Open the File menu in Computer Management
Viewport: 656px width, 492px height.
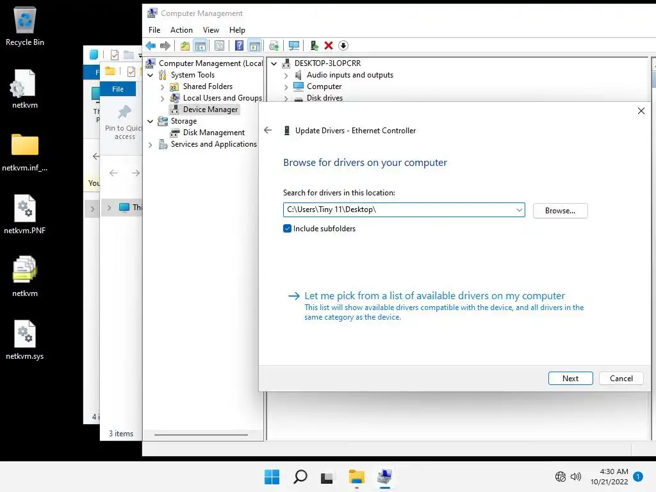point(154,29)
